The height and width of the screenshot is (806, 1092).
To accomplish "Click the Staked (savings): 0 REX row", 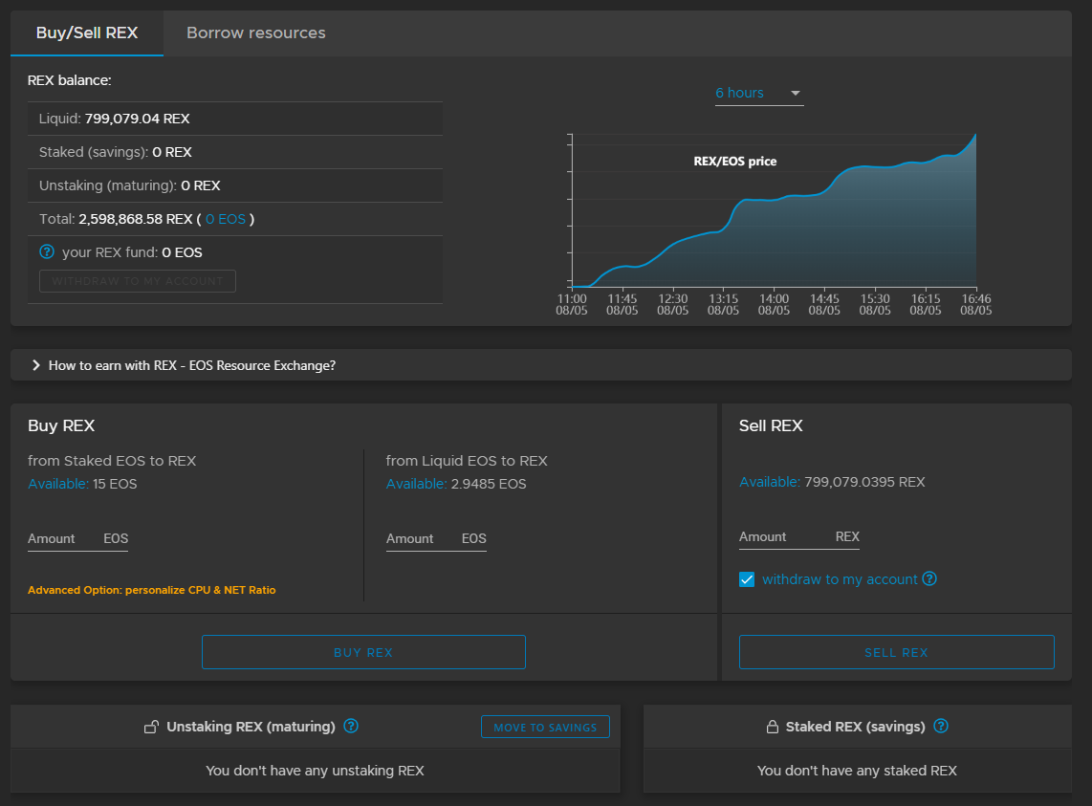I will coord(235,152).
